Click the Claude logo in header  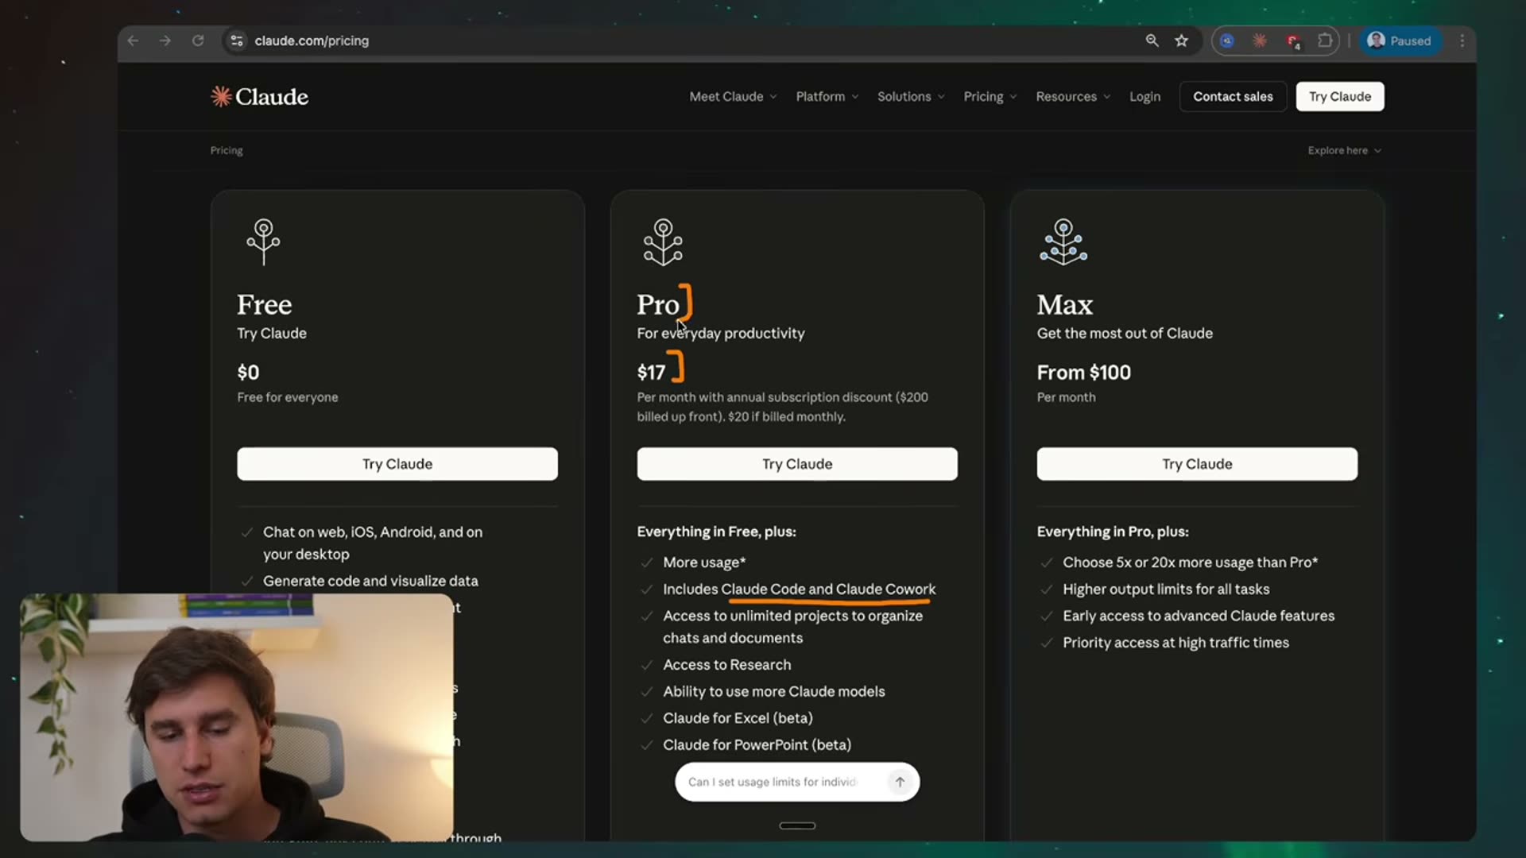point(259,96)
